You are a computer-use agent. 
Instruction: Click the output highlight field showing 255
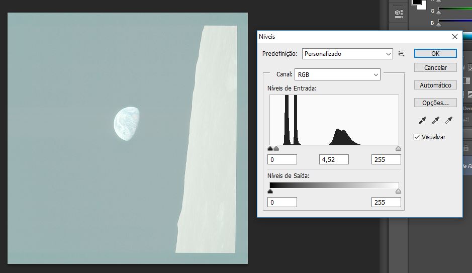coord(386,202)
